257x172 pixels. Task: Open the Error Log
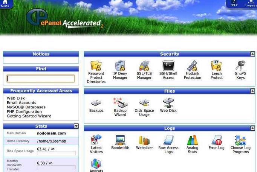(217, 142)
